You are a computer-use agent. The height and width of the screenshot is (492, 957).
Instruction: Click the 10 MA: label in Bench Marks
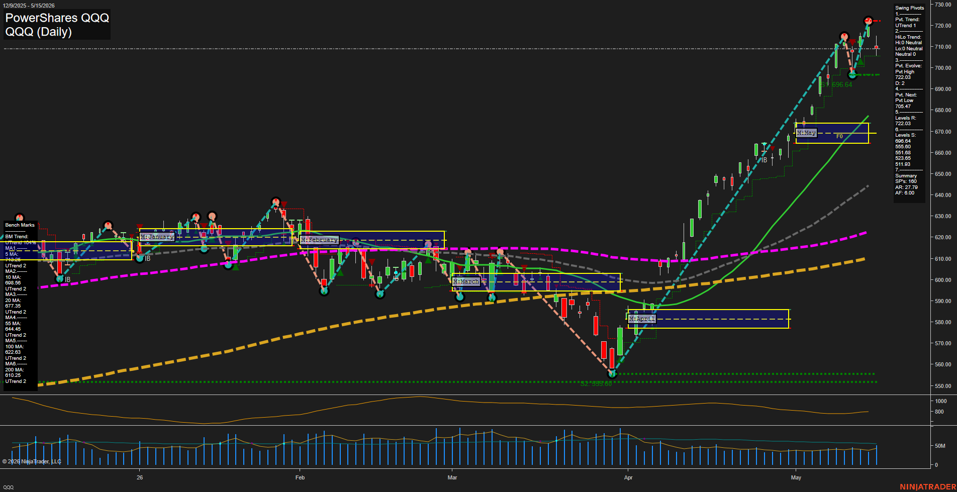(x=13, y=277)
